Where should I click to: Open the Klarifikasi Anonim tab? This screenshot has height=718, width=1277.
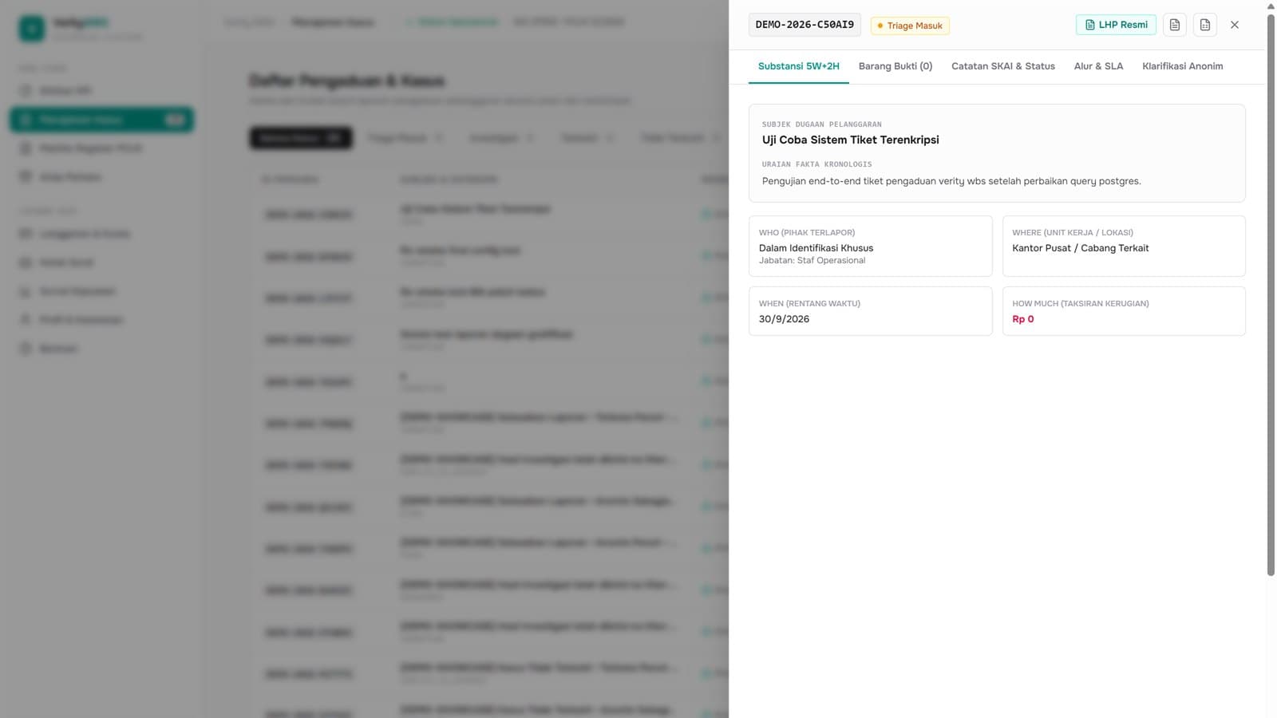(1182, 66)
